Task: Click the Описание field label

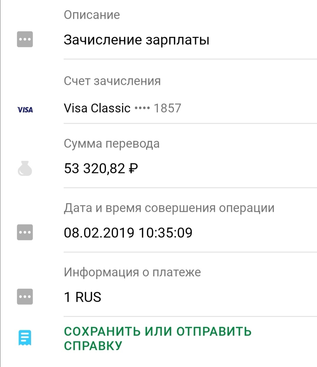Action: click(x=92, y=15)
